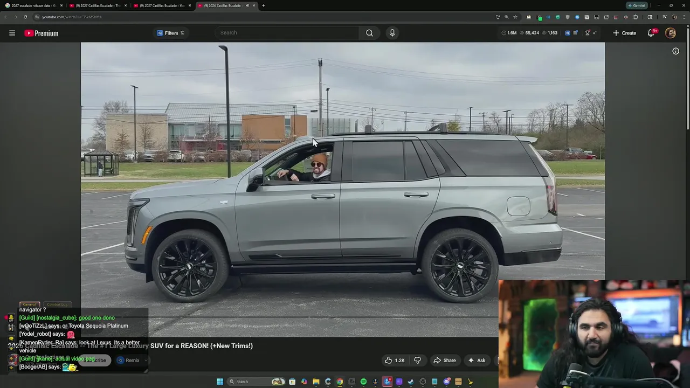Open the side panel search icon in toolbar
The width and height of the screenshot is (690, 388).
pyautogui.click(x=650, y=17)
